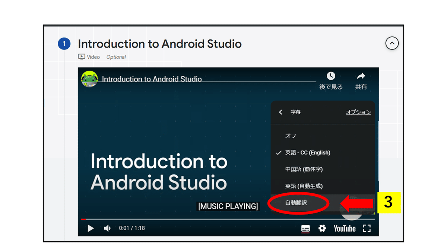
Task: Click the Optional label
Action: click(116, 57)
